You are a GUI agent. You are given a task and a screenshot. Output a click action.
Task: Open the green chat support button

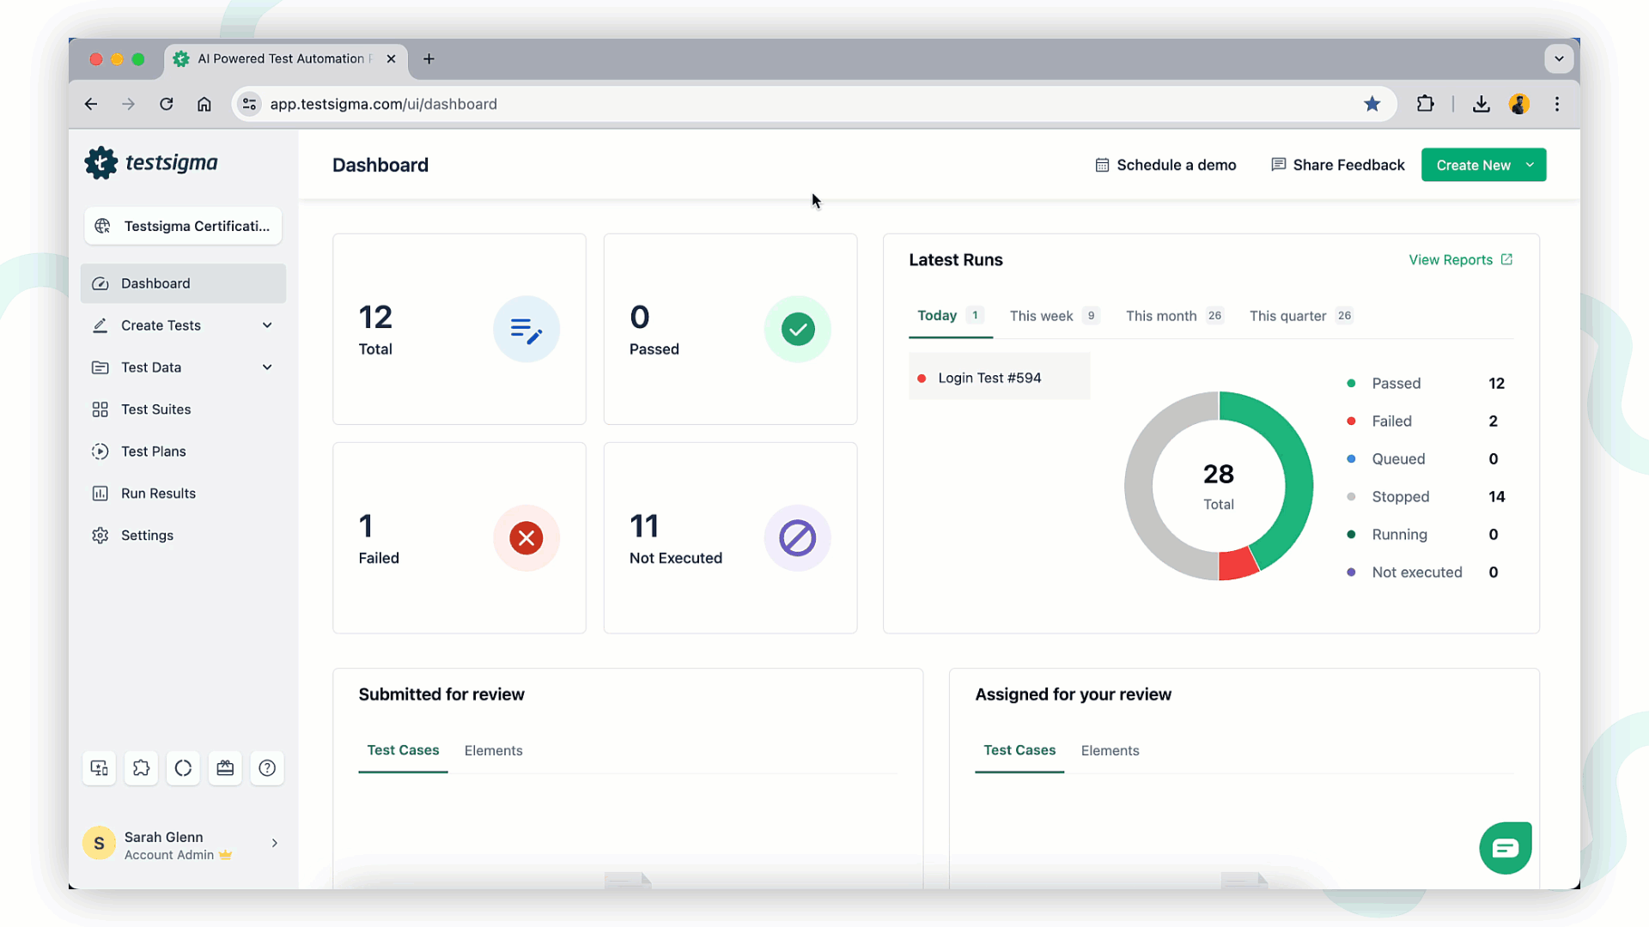1506,848
